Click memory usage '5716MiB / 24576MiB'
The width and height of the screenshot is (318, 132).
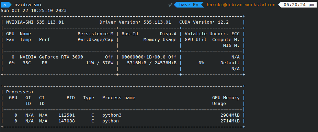click(x=151, y=63)
